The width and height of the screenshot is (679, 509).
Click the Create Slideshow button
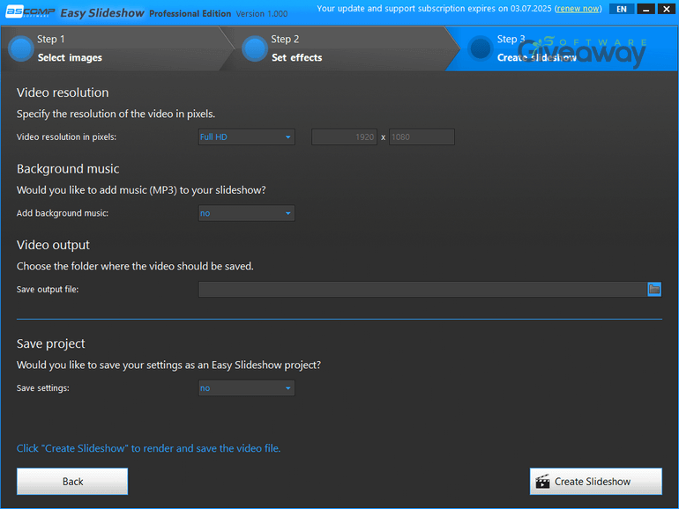[596, 482]
